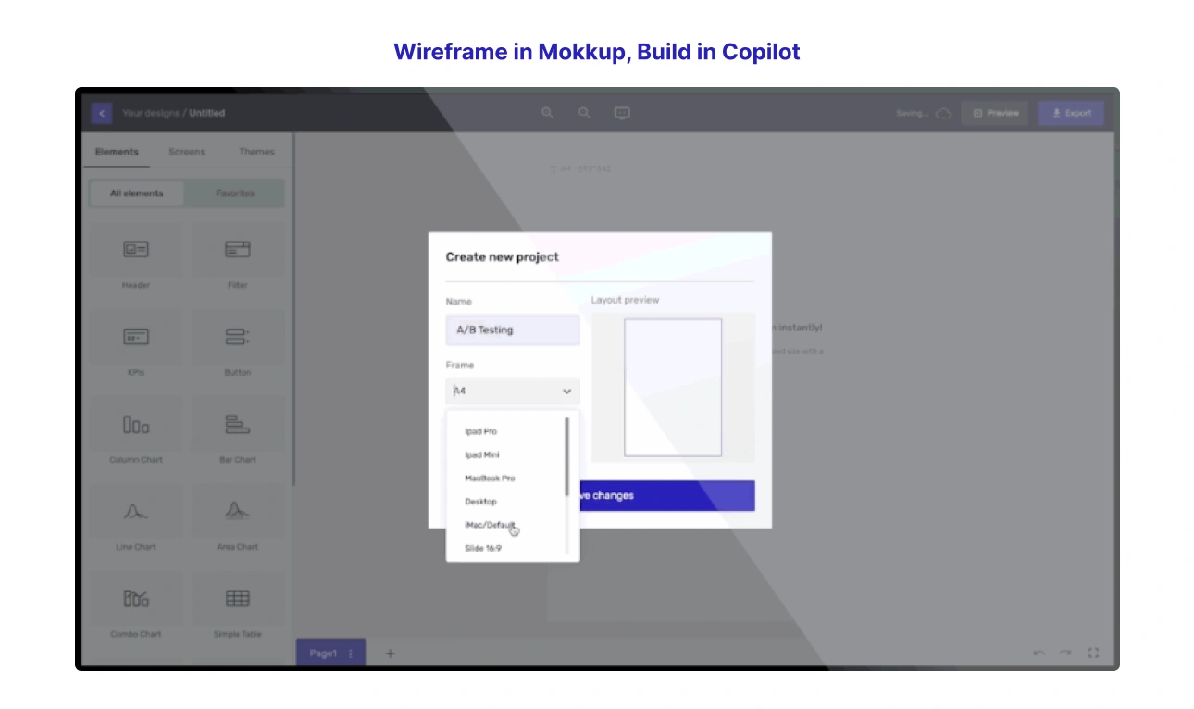Click the Layout preview page thumbnail

click(673, 388)
